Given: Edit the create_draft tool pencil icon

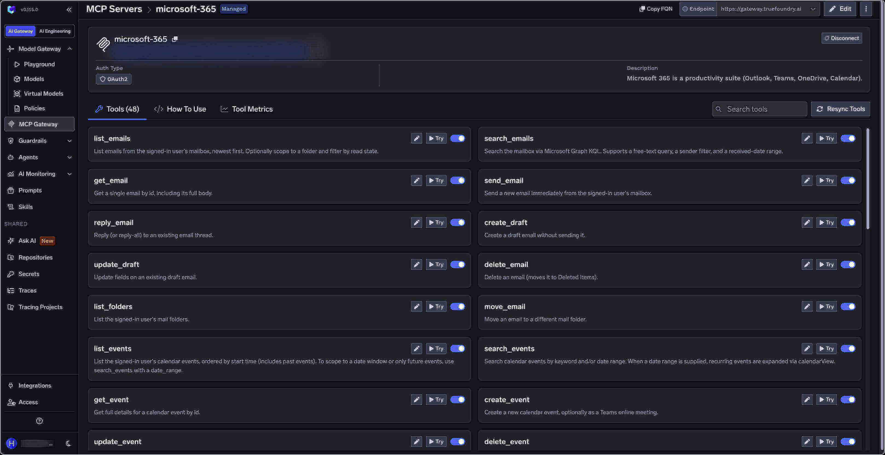Looking at the screenshot, I should click(807, 223).
